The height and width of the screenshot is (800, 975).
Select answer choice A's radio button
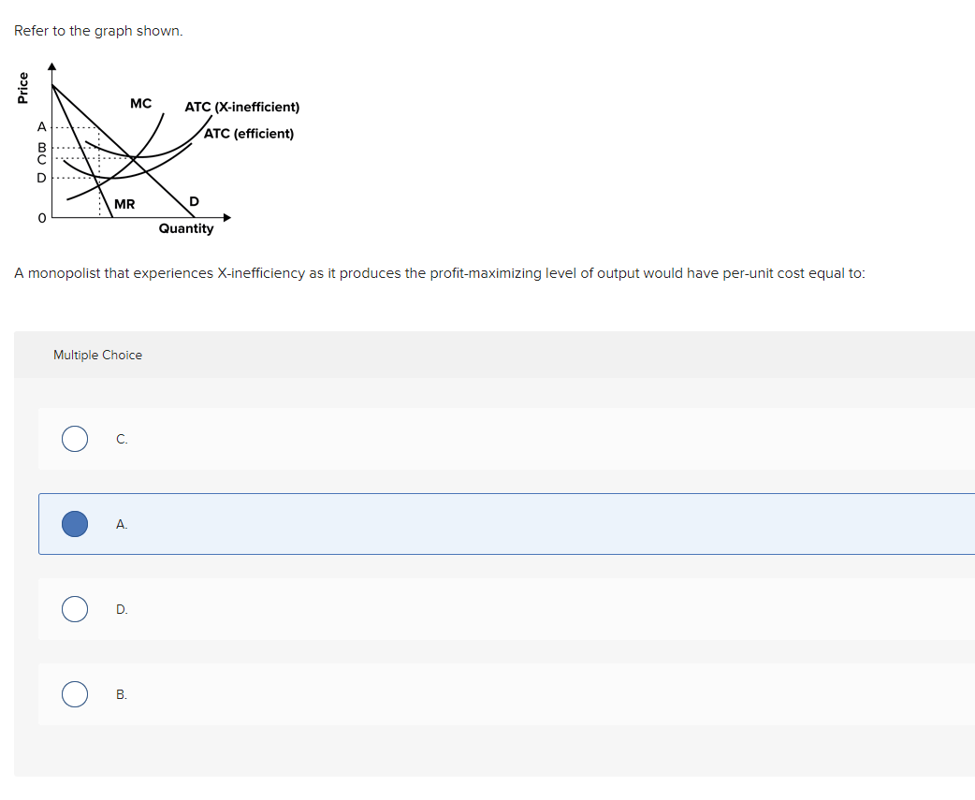pyautogui.click(x=75, y=524)
